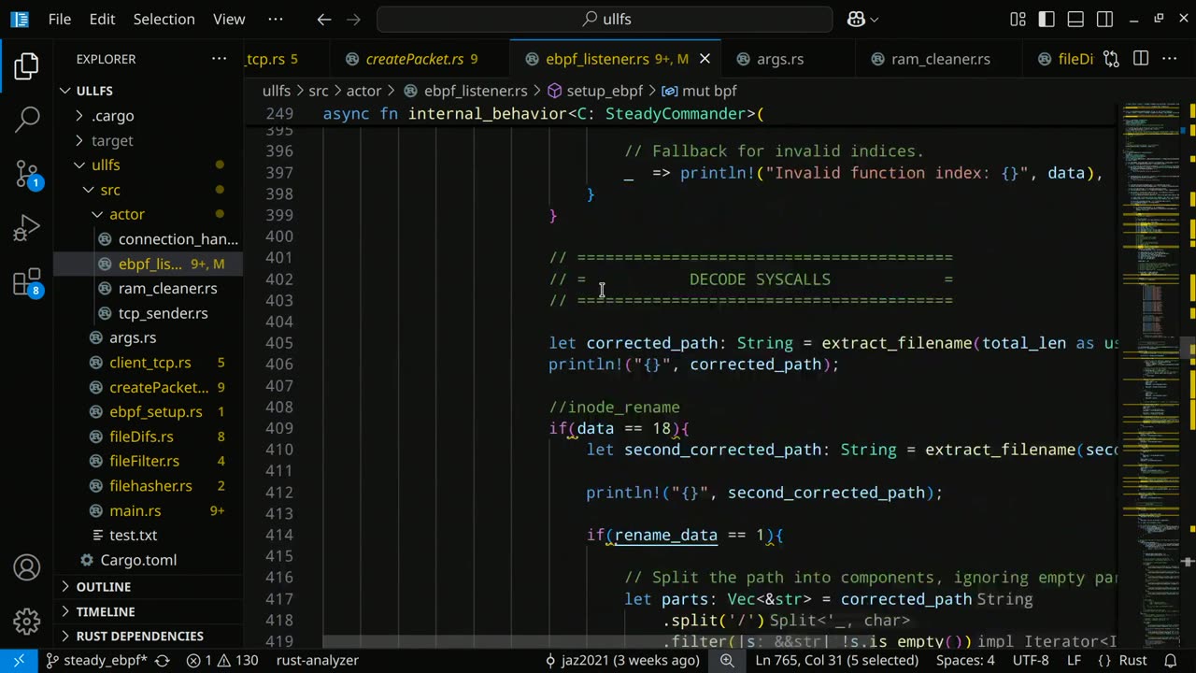Expand the .cargo folder

point(149,116)
